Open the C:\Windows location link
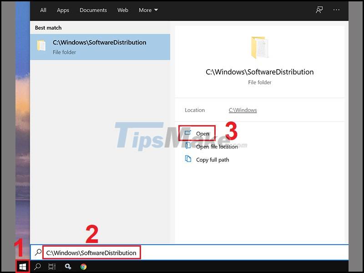The height and width of the screenshot is (273, 364). (x=243, y=110)
